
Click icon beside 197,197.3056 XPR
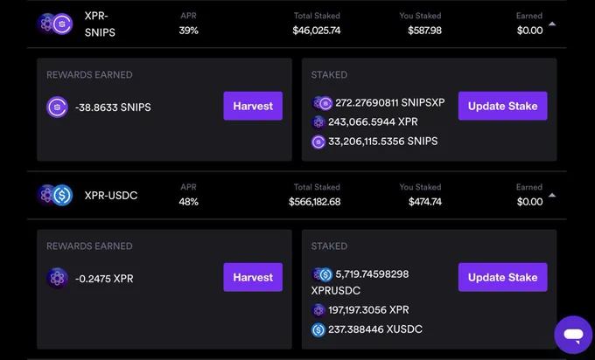click(x=318, y=310)
